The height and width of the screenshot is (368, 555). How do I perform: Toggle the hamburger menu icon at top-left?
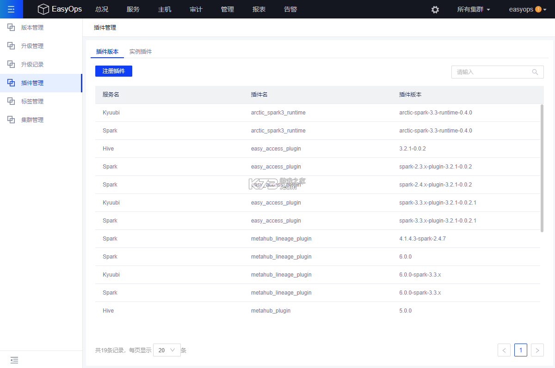tap(11, 9)
